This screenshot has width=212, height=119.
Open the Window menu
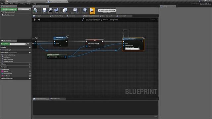click(x=29, y=4)
